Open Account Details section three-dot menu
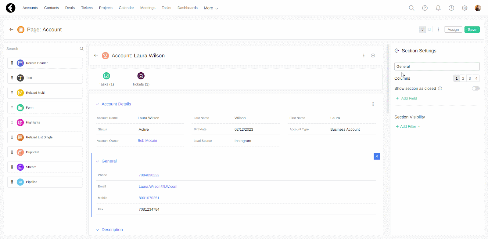The height and width of the screenshot is (239, 488). (373, 104)
